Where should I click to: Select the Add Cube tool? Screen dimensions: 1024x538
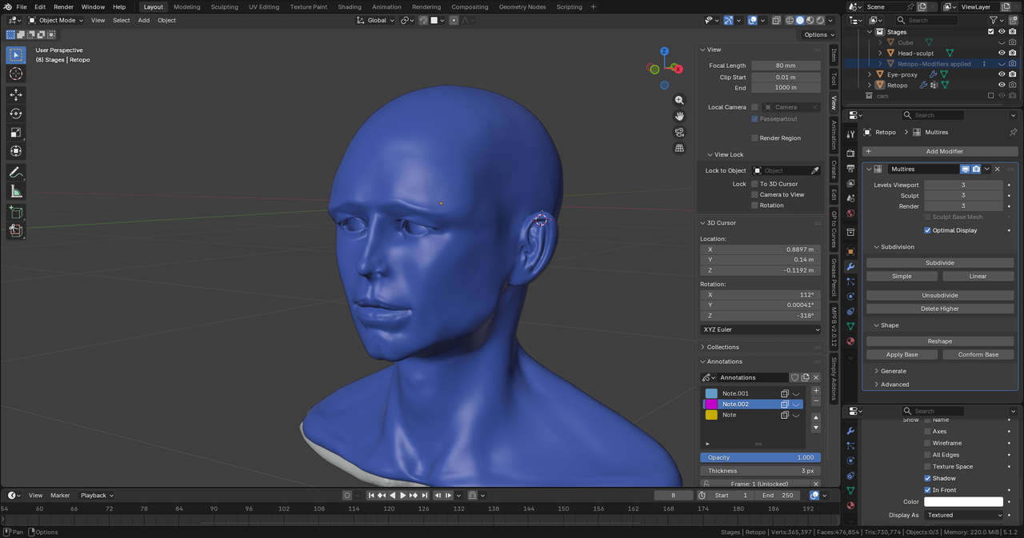[16, 212]
